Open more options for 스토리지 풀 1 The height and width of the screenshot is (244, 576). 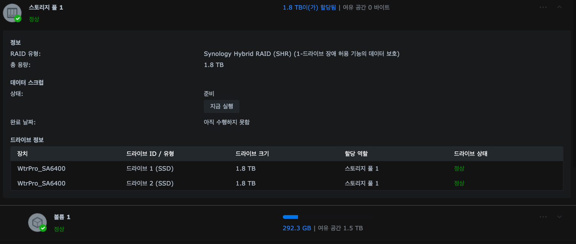point(543,7)
